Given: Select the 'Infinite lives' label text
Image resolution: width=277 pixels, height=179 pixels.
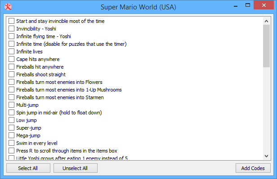Looking at the screenshot, I should 29,52.
